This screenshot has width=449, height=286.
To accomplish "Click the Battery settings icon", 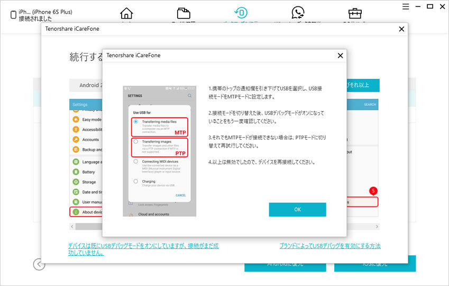I will pos(76,172).
